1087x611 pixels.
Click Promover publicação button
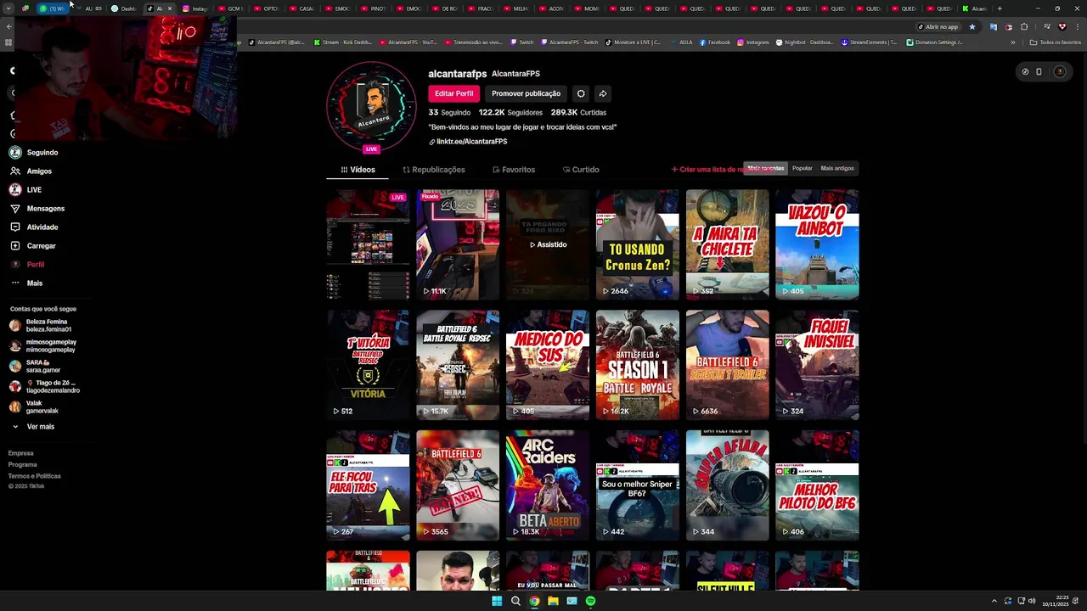point(526,93)
